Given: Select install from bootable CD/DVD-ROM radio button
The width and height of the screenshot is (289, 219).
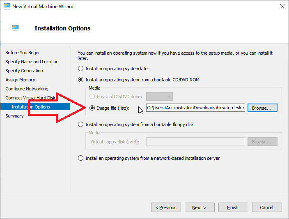Looking at the screenshot, I should (x=81, y=79).
